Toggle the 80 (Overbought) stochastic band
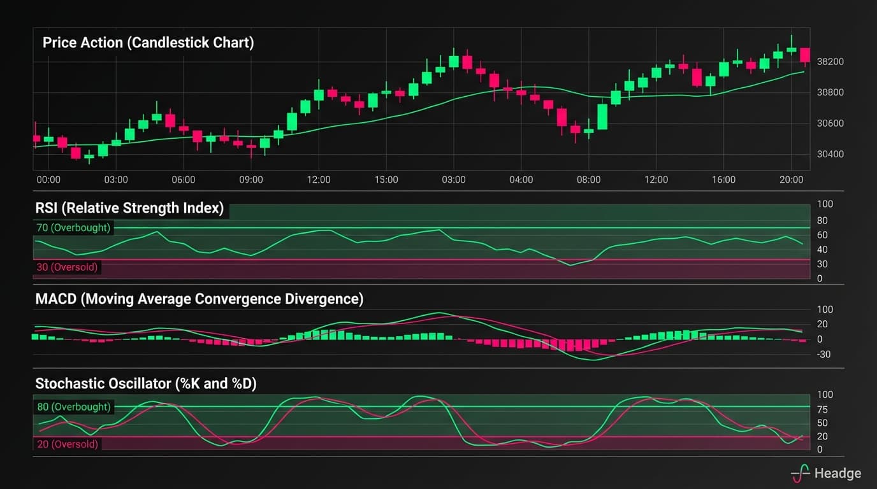The width and height of the screenshot is (877, 489). tap(74, 406)
